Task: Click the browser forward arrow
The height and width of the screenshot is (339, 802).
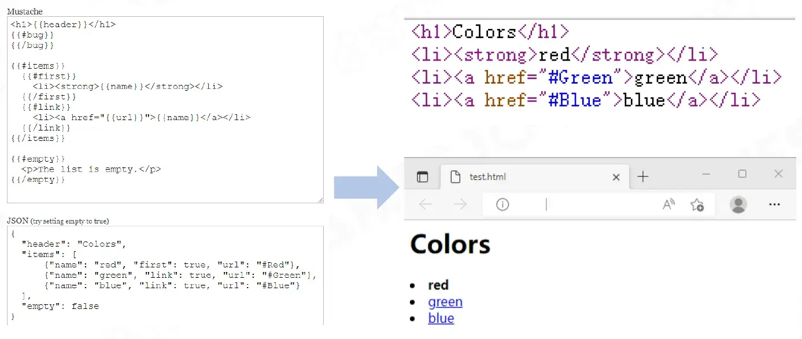Action: click(x=460, y=204)
